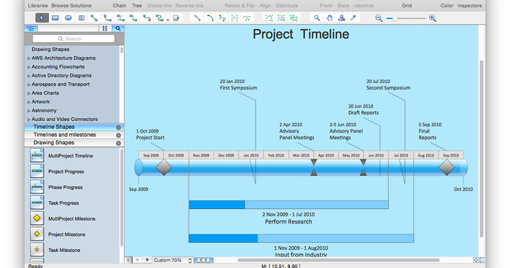Click the library search field
This screenshot has width=510, height=268.
click(74, 39)
